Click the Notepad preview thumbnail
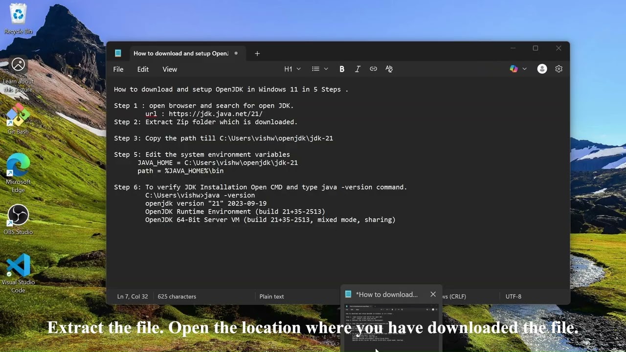Image resolution: width=626 pixels, height=352 pixels. pyautogui.click(x=391, y=327)
